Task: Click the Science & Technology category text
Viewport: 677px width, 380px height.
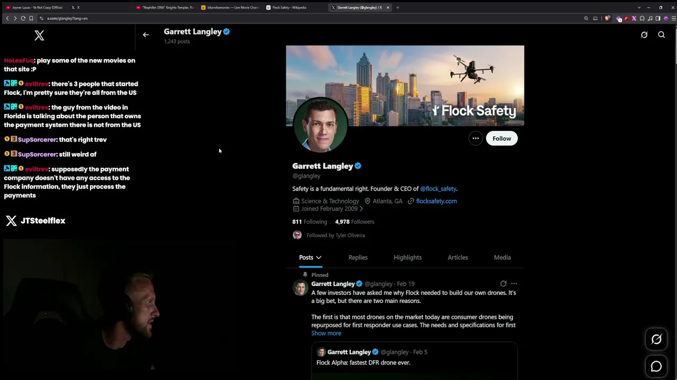Action: point(330,201)
